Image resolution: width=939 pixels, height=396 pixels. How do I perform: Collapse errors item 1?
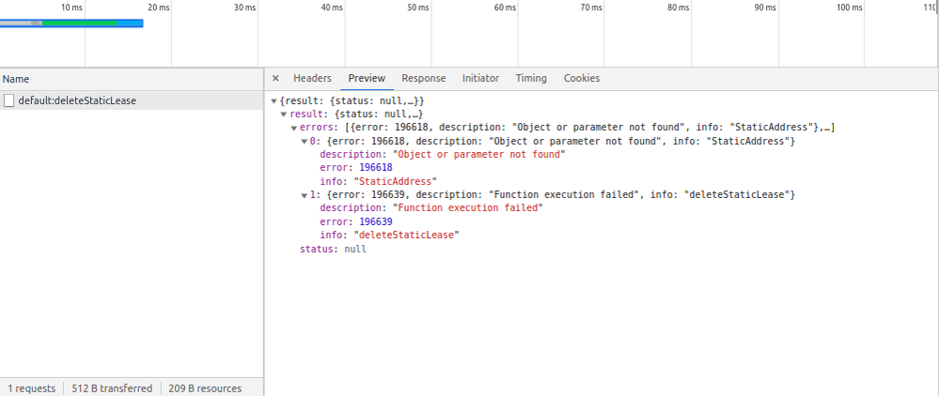point(304,195)
